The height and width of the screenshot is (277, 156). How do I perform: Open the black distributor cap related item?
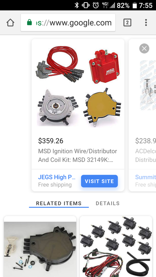point(40,246)
